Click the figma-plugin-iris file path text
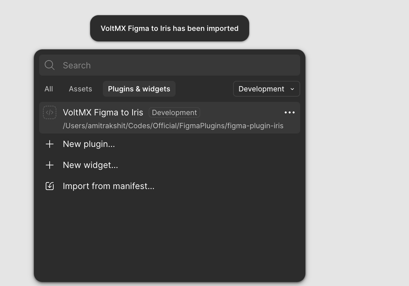 [173, 126]
